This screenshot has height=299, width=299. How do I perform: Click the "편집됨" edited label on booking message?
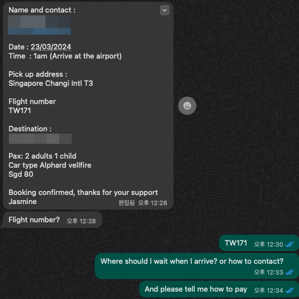tap(127, 203)
